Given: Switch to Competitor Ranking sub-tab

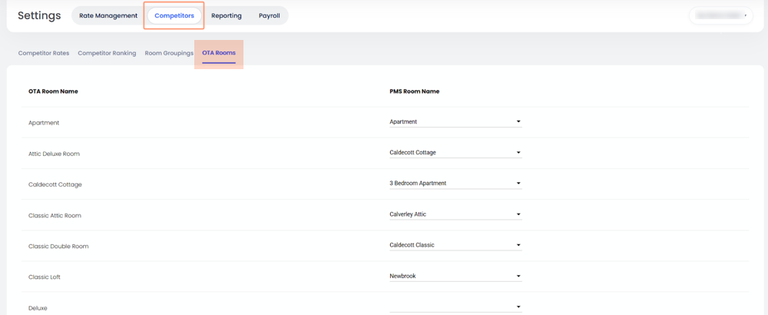Looking at the screenshot, I should [107, 53].
